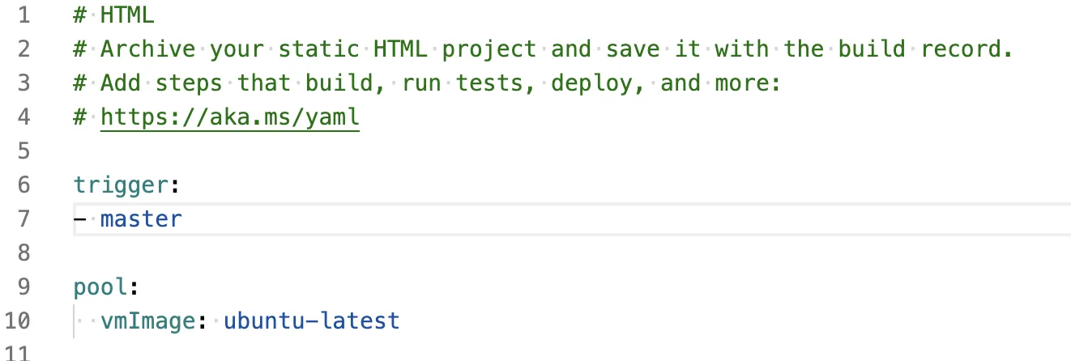Select line number 9 in the gutter
Image resolution: width=1071 pixels, height=361 pixels.
coord(23,287)
